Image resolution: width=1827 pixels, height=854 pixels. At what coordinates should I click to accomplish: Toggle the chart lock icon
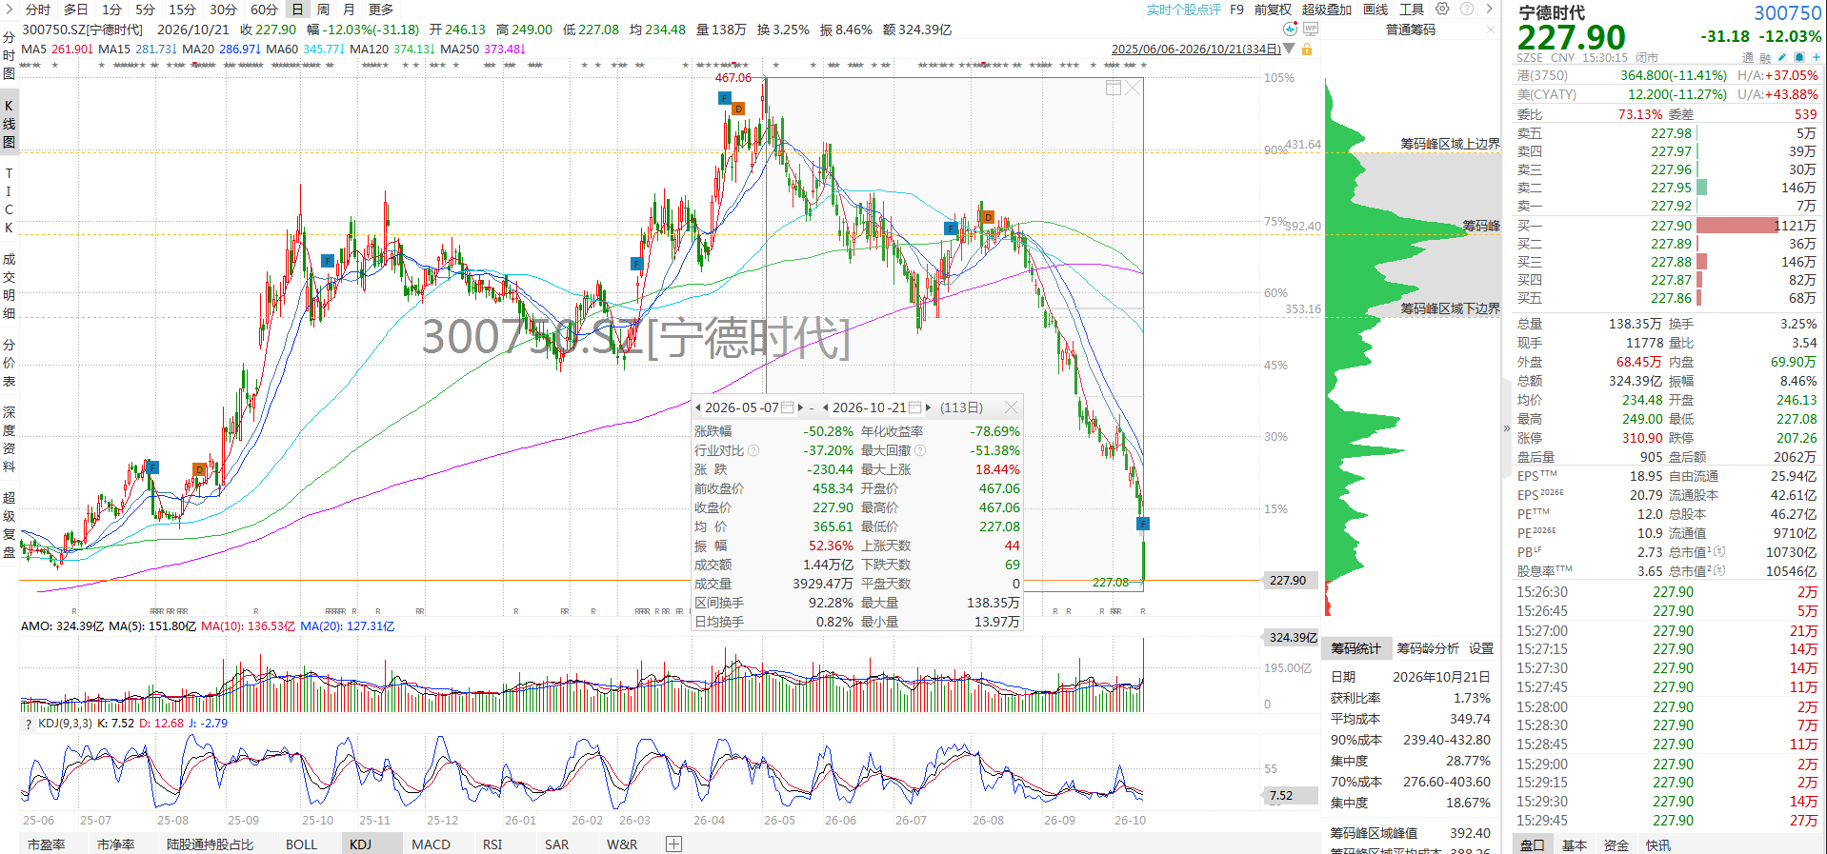pyautogui.click(x=1307, y=49)
